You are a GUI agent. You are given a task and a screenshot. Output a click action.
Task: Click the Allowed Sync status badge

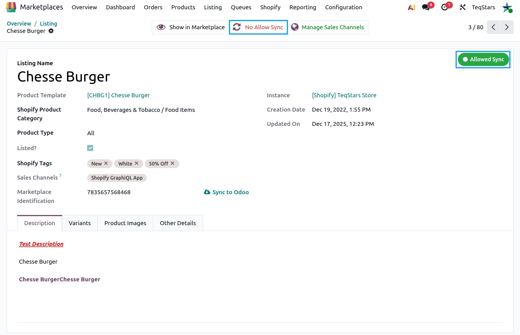483,59
